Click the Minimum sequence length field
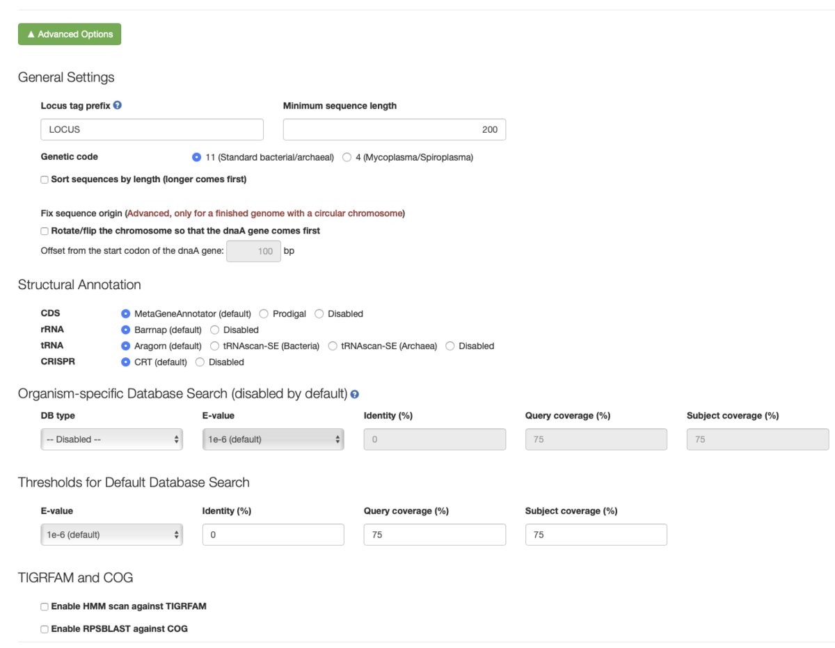This screenshot has width=835, height=648. (x=395, y=129)
